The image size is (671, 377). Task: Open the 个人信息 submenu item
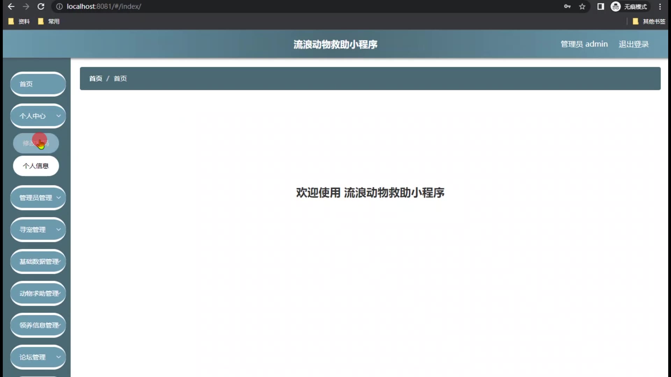pyautogui.click(x=36, y=166)
